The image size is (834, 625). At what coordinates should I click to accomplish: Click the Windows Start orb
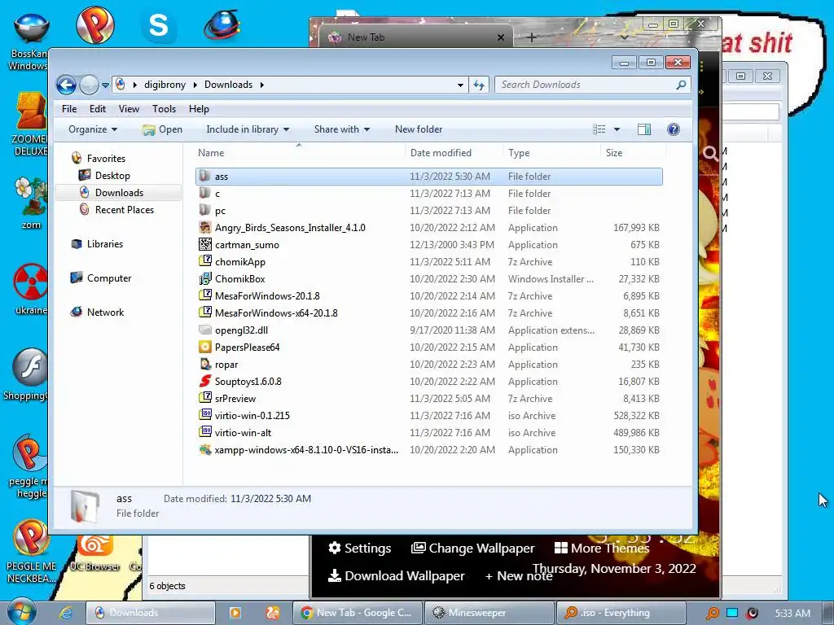point(22,612)
